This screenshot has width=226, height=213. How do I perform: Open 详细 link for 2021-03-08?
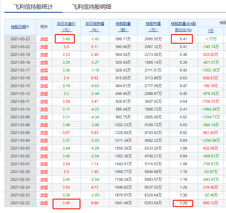[x=44, y=125]
